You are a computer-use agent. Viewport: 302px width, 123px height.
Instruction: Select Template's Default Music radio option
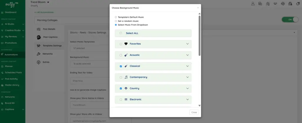pyautogui.click(x=116, y=17)
